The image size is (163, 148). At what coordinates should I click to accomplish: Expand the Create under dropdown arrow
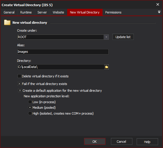106,37
